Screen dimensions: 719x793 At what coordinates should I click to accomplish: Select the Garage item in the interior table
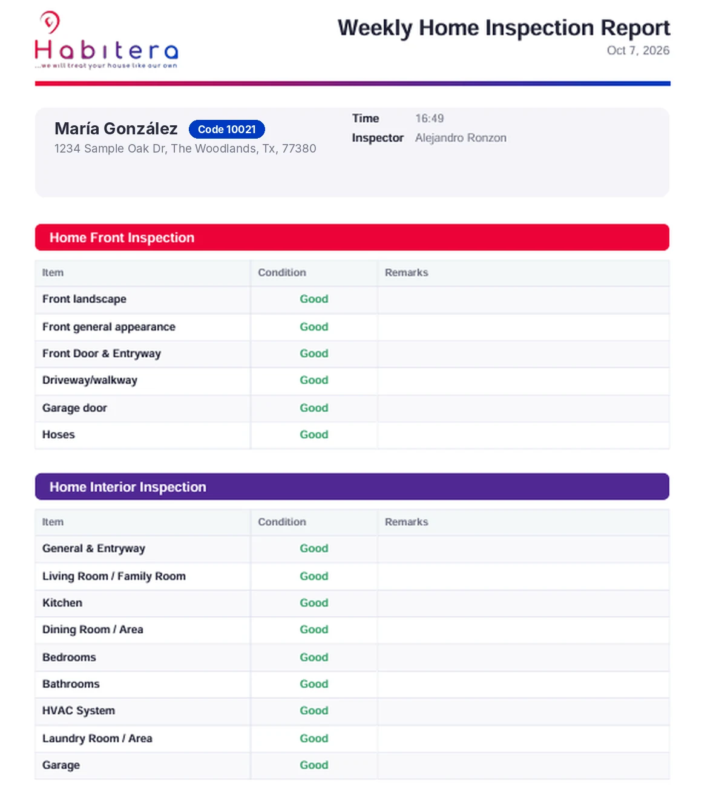pos(61,765)
